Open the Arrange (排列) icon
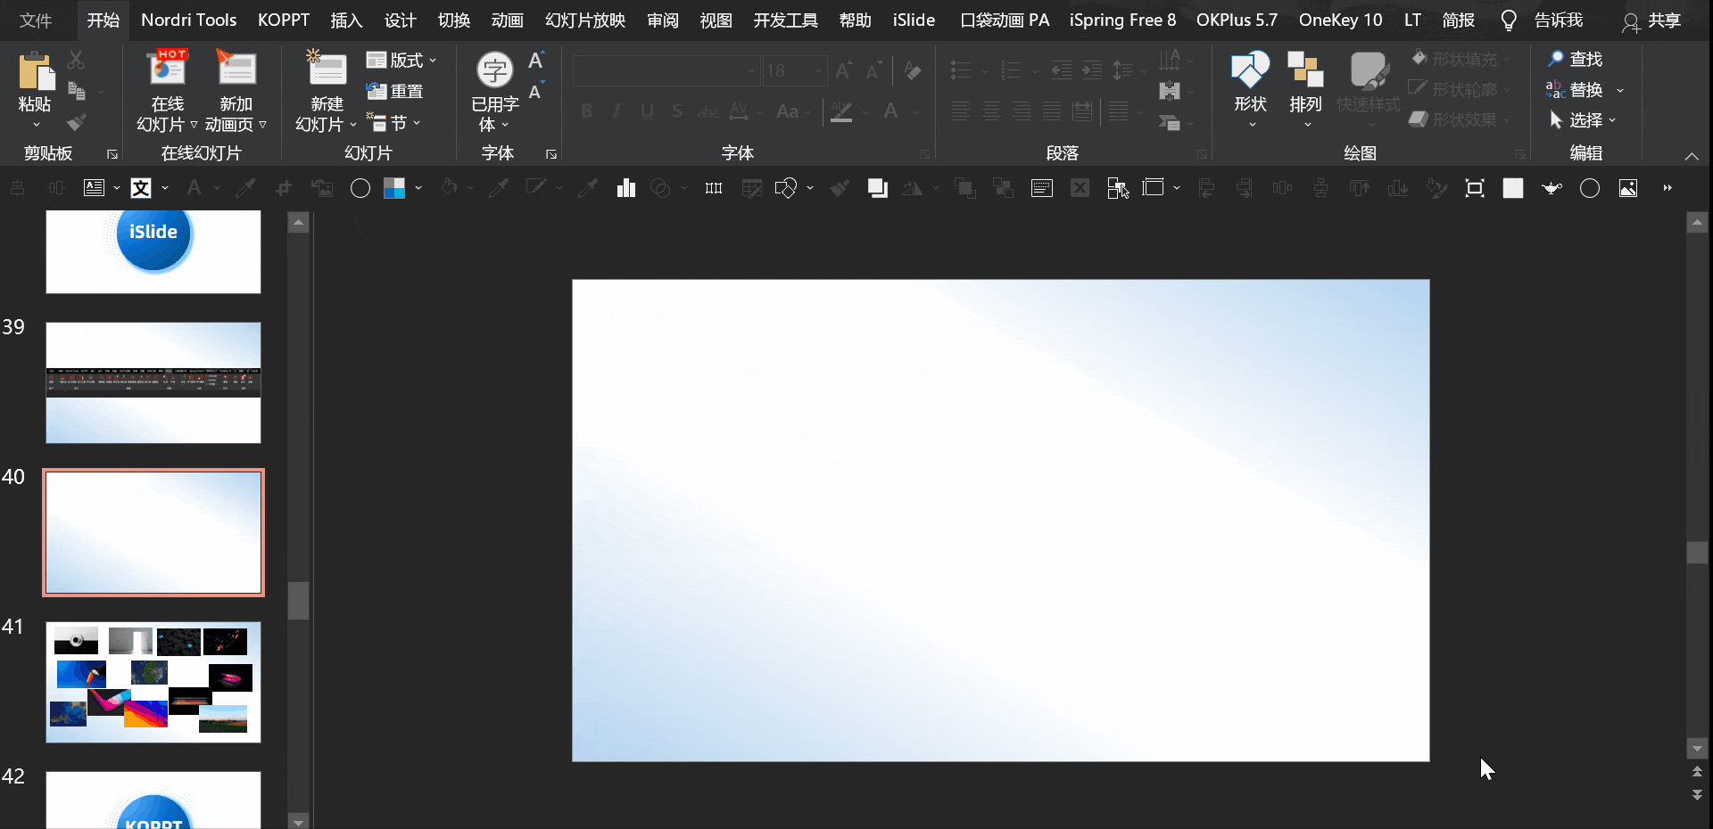 pos(1305,70)
